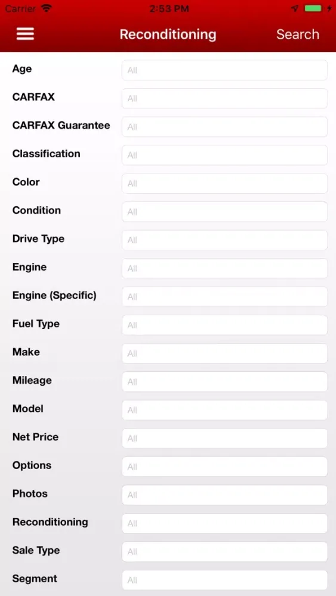The height and width of the screenshot is (596, 336).
Task: Open the Model filter field
Action: point(224,410)
